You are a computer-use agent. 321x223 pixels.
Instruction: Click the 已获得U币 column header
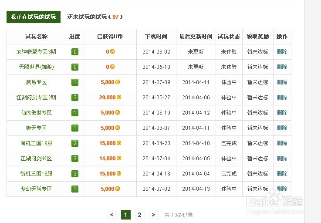(110, 37)
